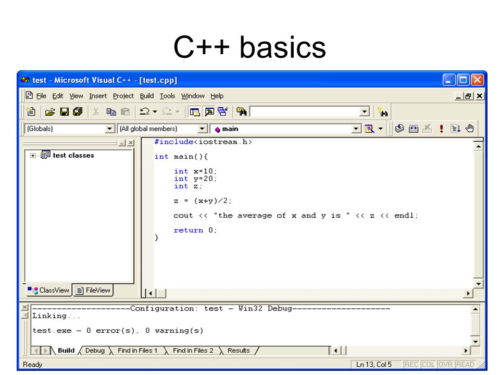Open the View menu
Screen dimensions: 500x375
76,96
